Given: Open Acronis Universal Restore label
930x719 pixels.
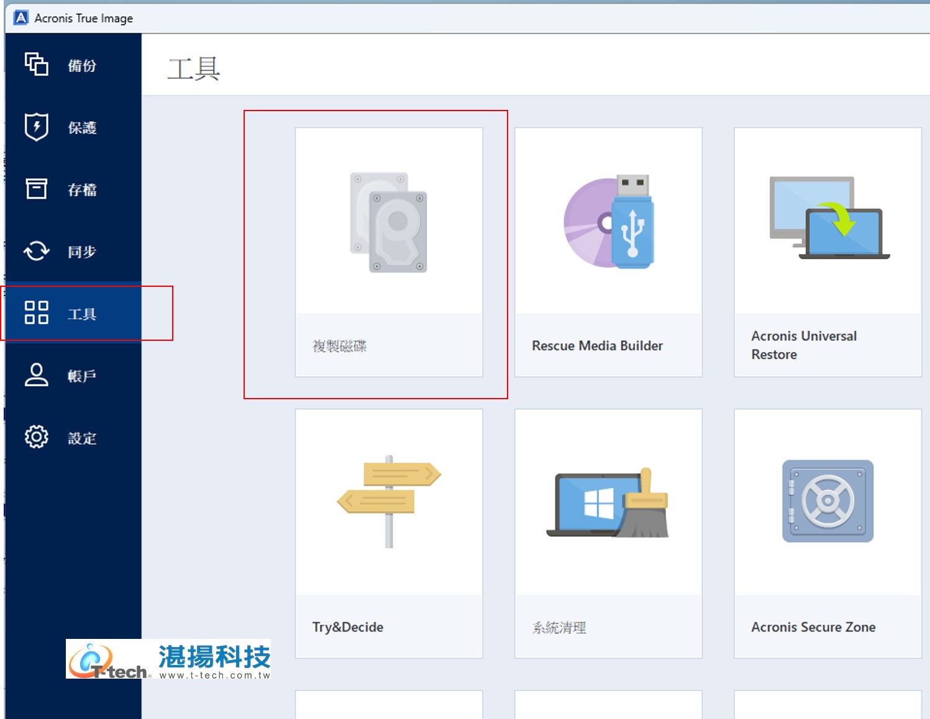Looking at the screenshot, I should [804, 345].
